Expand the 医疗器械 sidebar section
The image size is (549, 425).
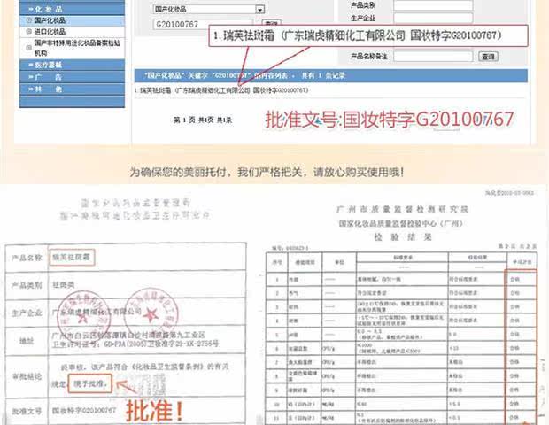click(x=72, y=65)
